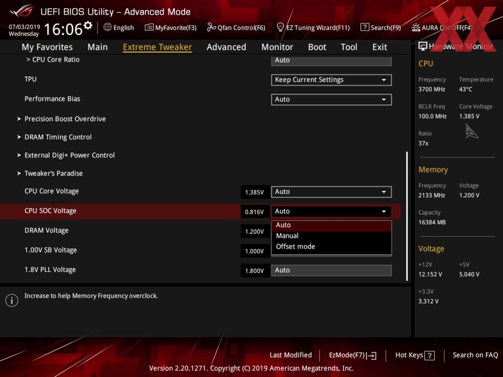Click the 43°C temperature value
Viewport: 503px width, 377px height.
(x=466, y=89)
